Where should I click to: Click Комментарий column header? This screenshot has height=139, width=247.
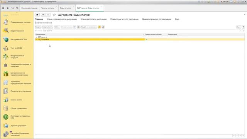tap(206, 34)
